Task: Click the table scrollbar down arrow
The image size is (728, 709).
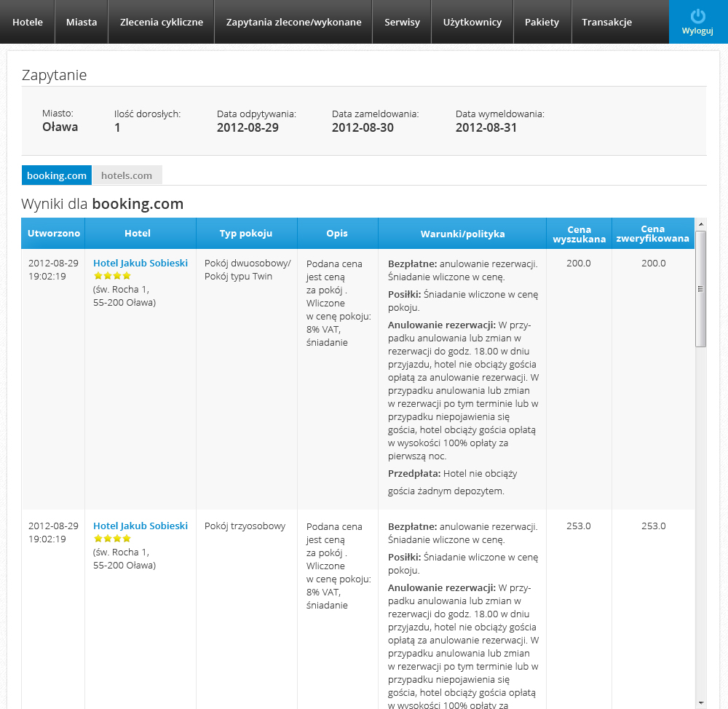Action: pyautogui.click(x=701, y=703)
